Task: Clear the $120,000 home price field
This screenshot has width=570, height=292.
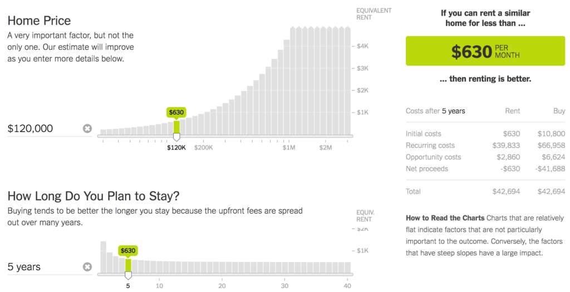Action: (87, 129)
